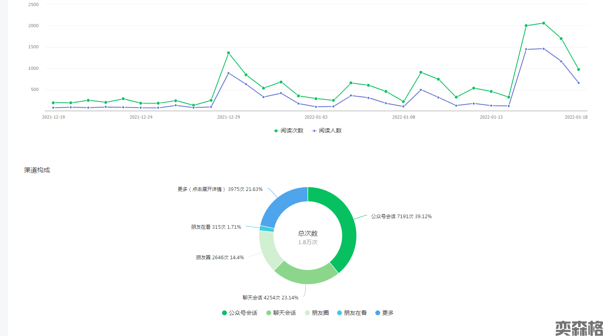This screenshot has width=603, height=336.
Task: Expand details via 更多（点击展开详情）label
Action: (x=220, y=189)
